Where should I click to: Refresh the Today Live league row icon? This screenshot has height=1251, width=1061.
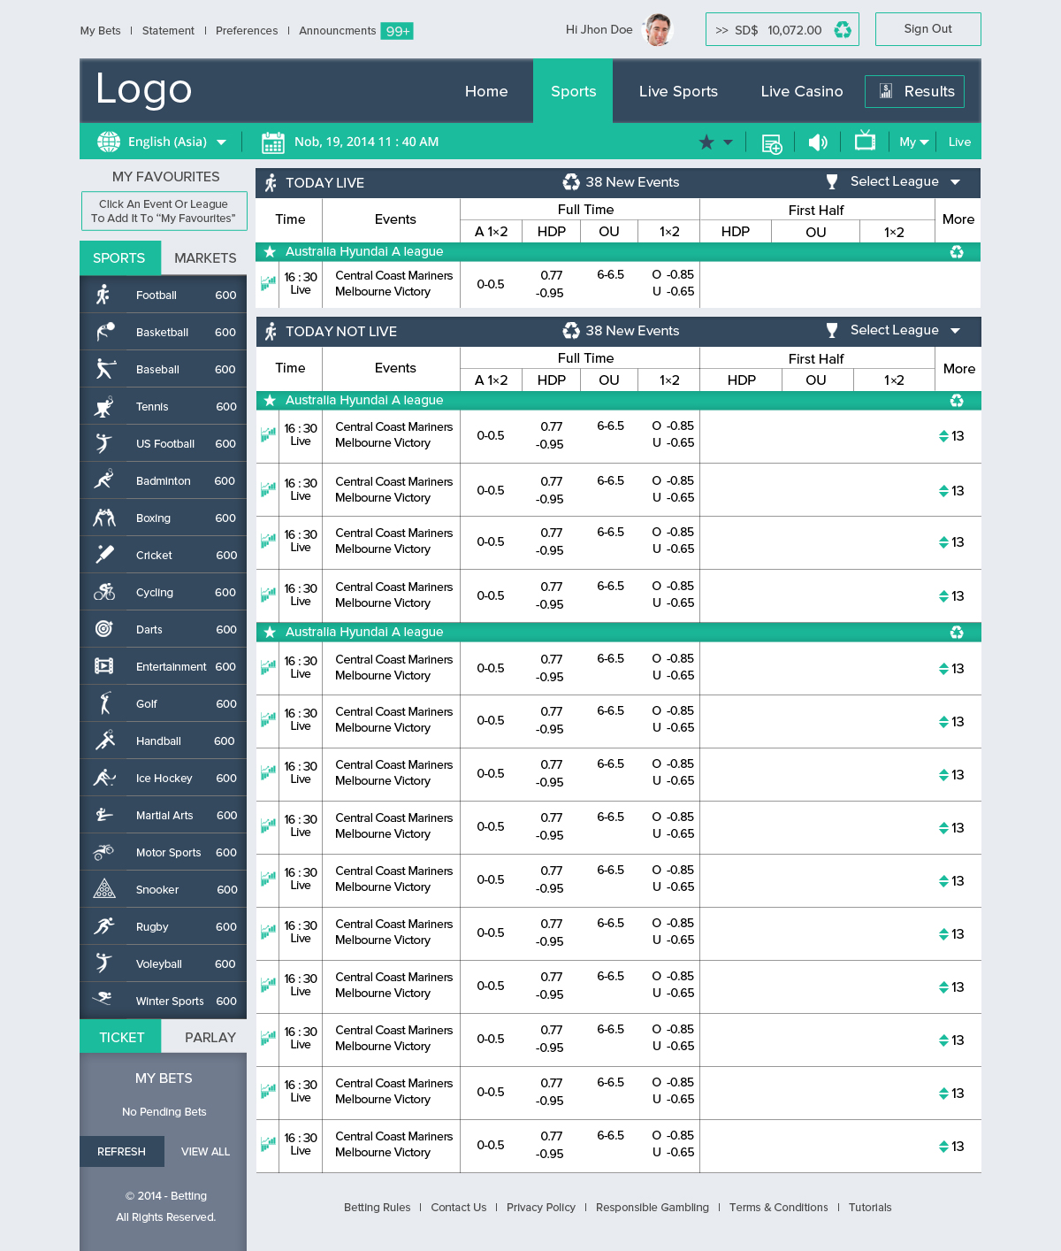(x=957, y=252)
